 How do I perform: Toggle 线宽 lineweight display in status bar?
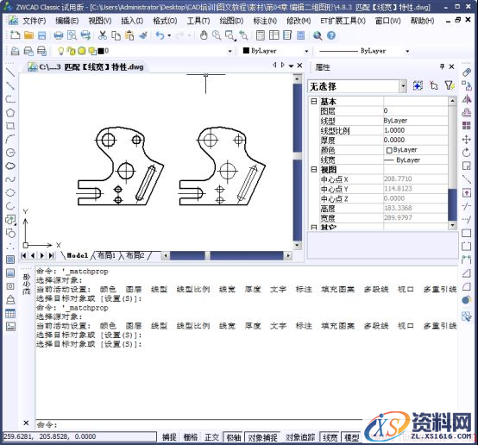pos(330,438)
